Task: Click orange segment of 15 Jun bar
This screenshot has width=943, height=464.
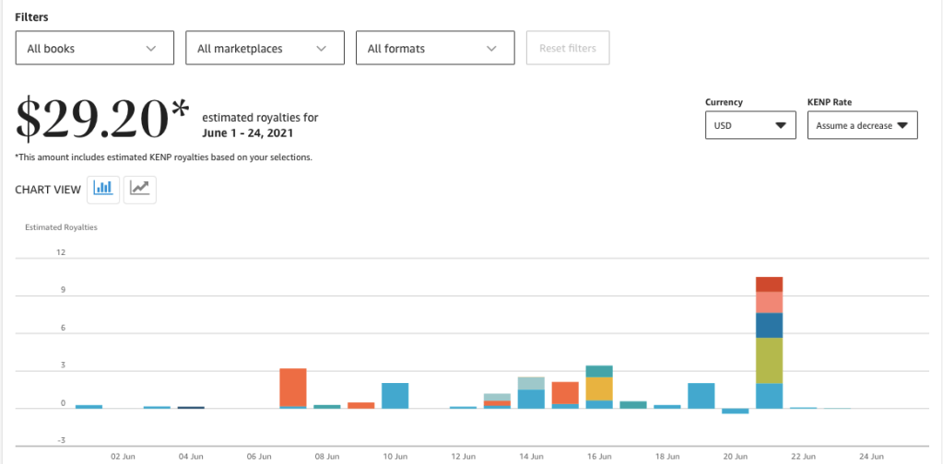Action: 565,393
